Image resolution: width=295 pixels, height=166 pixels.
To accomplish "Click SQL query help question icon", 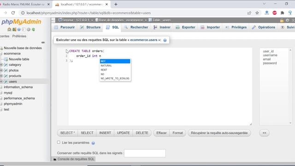I will [165, 40].
